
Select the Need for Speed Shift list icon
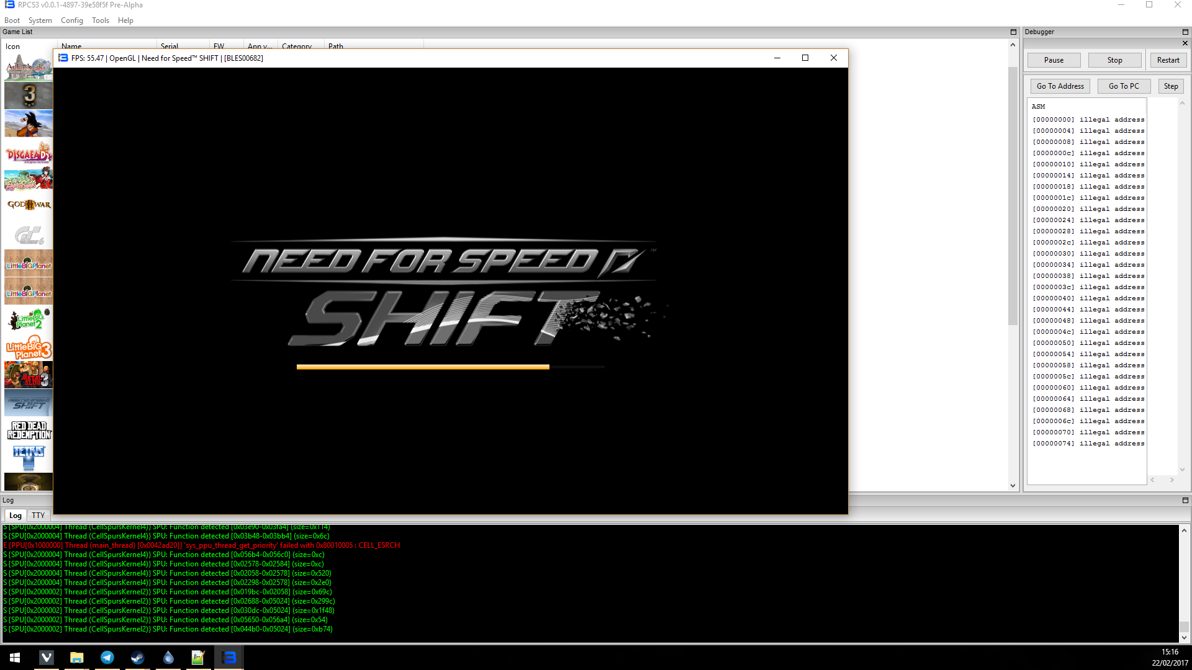coord(29,403)
